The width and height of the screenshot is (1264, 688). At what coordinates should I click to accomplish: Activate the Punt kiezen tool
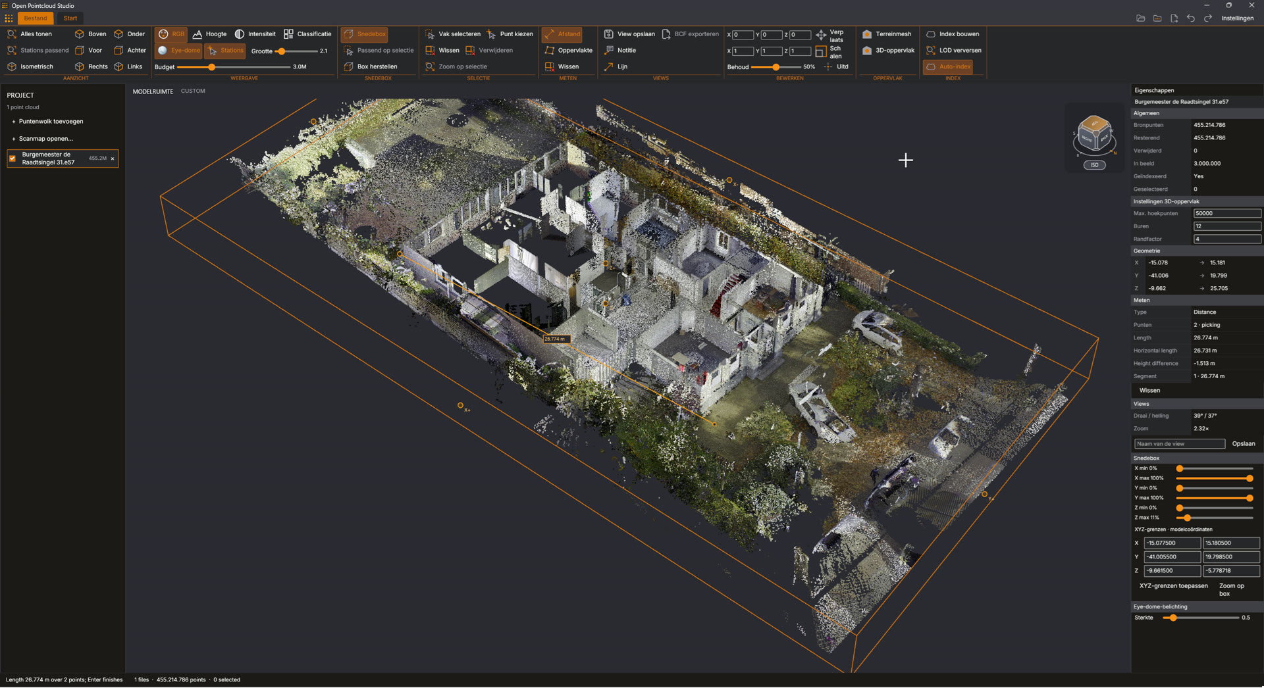pos(510,34)
